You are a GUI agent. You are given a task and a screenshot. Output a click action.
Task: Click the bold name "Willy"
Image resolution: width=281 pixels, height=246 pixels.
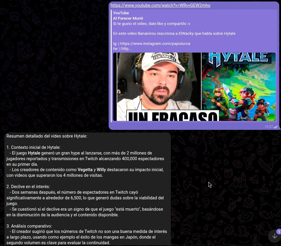101,170
